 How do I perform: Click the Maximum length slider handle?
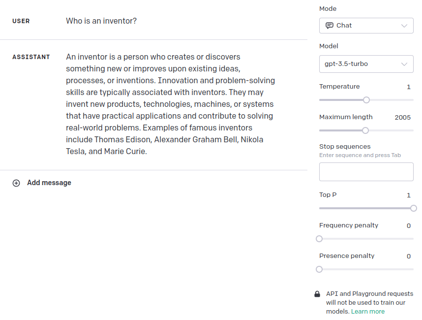click(x=365, y=130)
